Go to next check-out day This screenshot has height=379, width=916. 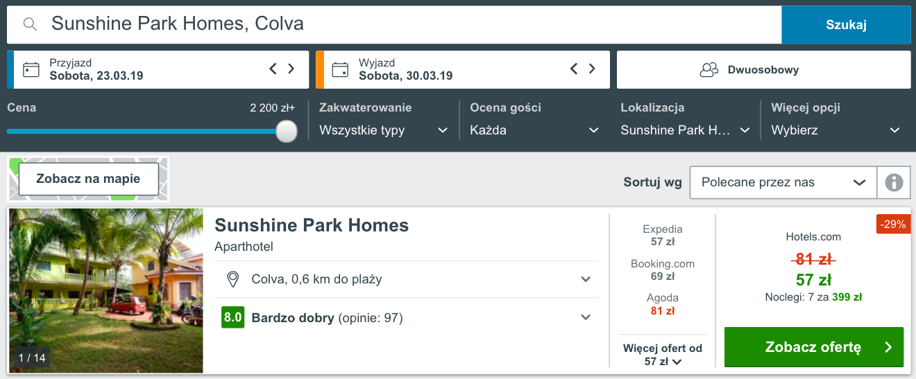(x=592, y=69)
